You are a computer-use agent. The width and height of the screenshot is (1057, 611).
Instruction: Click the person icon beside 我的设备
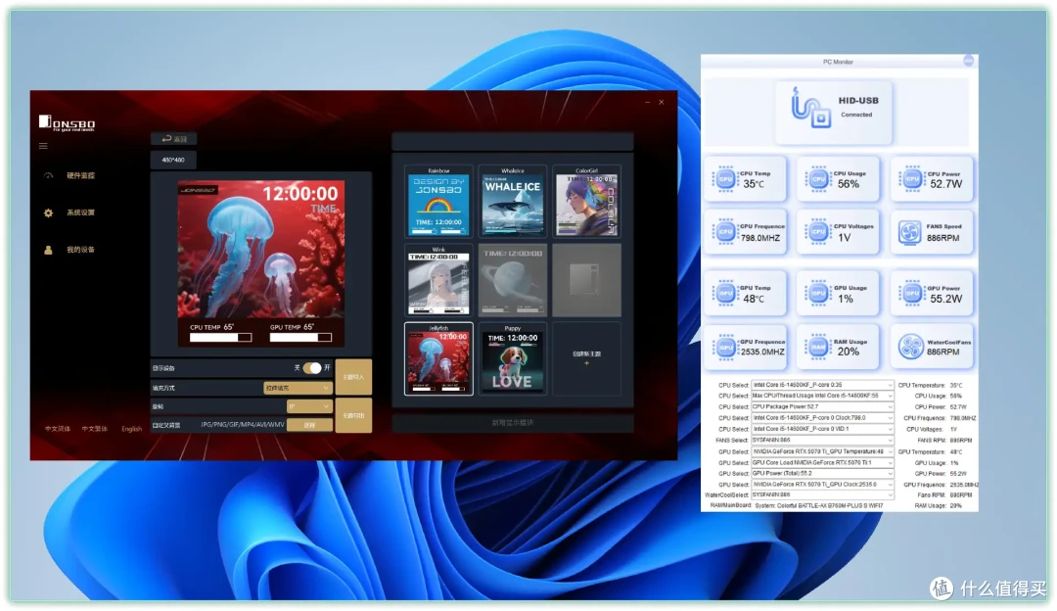[x=48, y=250]
